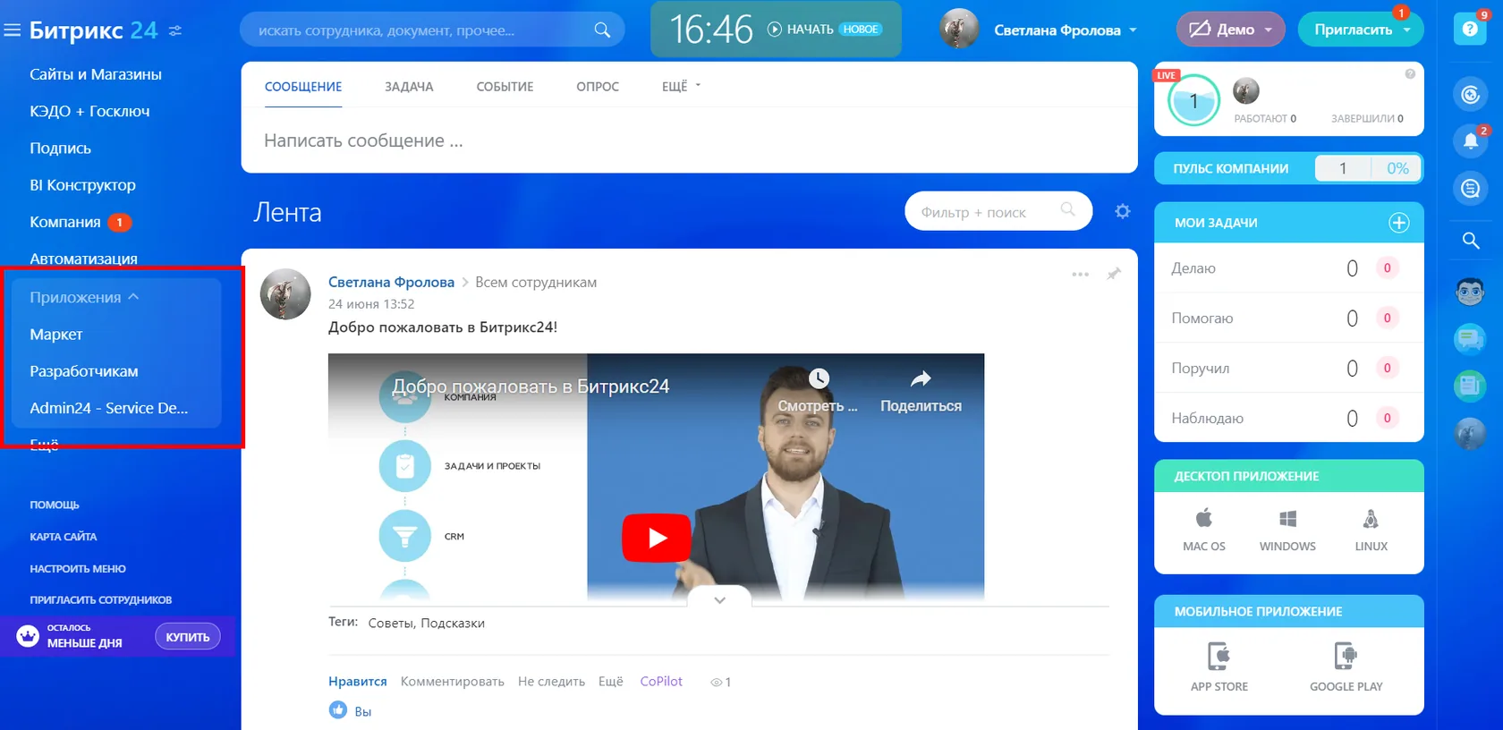The height and width of the screenshot is (730, 1503).
Task: Open the CoPilot robot icon in sidebar
Action: [1470, 292]
